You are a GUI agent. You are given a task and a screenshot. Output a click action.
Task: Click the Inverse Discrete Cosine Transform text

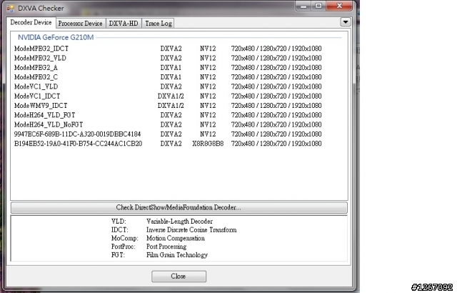pyautogui.click(x=191, y=229)
